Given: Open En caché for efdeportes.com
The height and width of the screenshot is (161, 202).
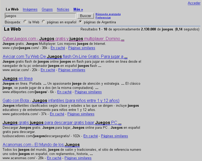Looking at the screenshot, I should pyautogui.click(x=64, y=92).
